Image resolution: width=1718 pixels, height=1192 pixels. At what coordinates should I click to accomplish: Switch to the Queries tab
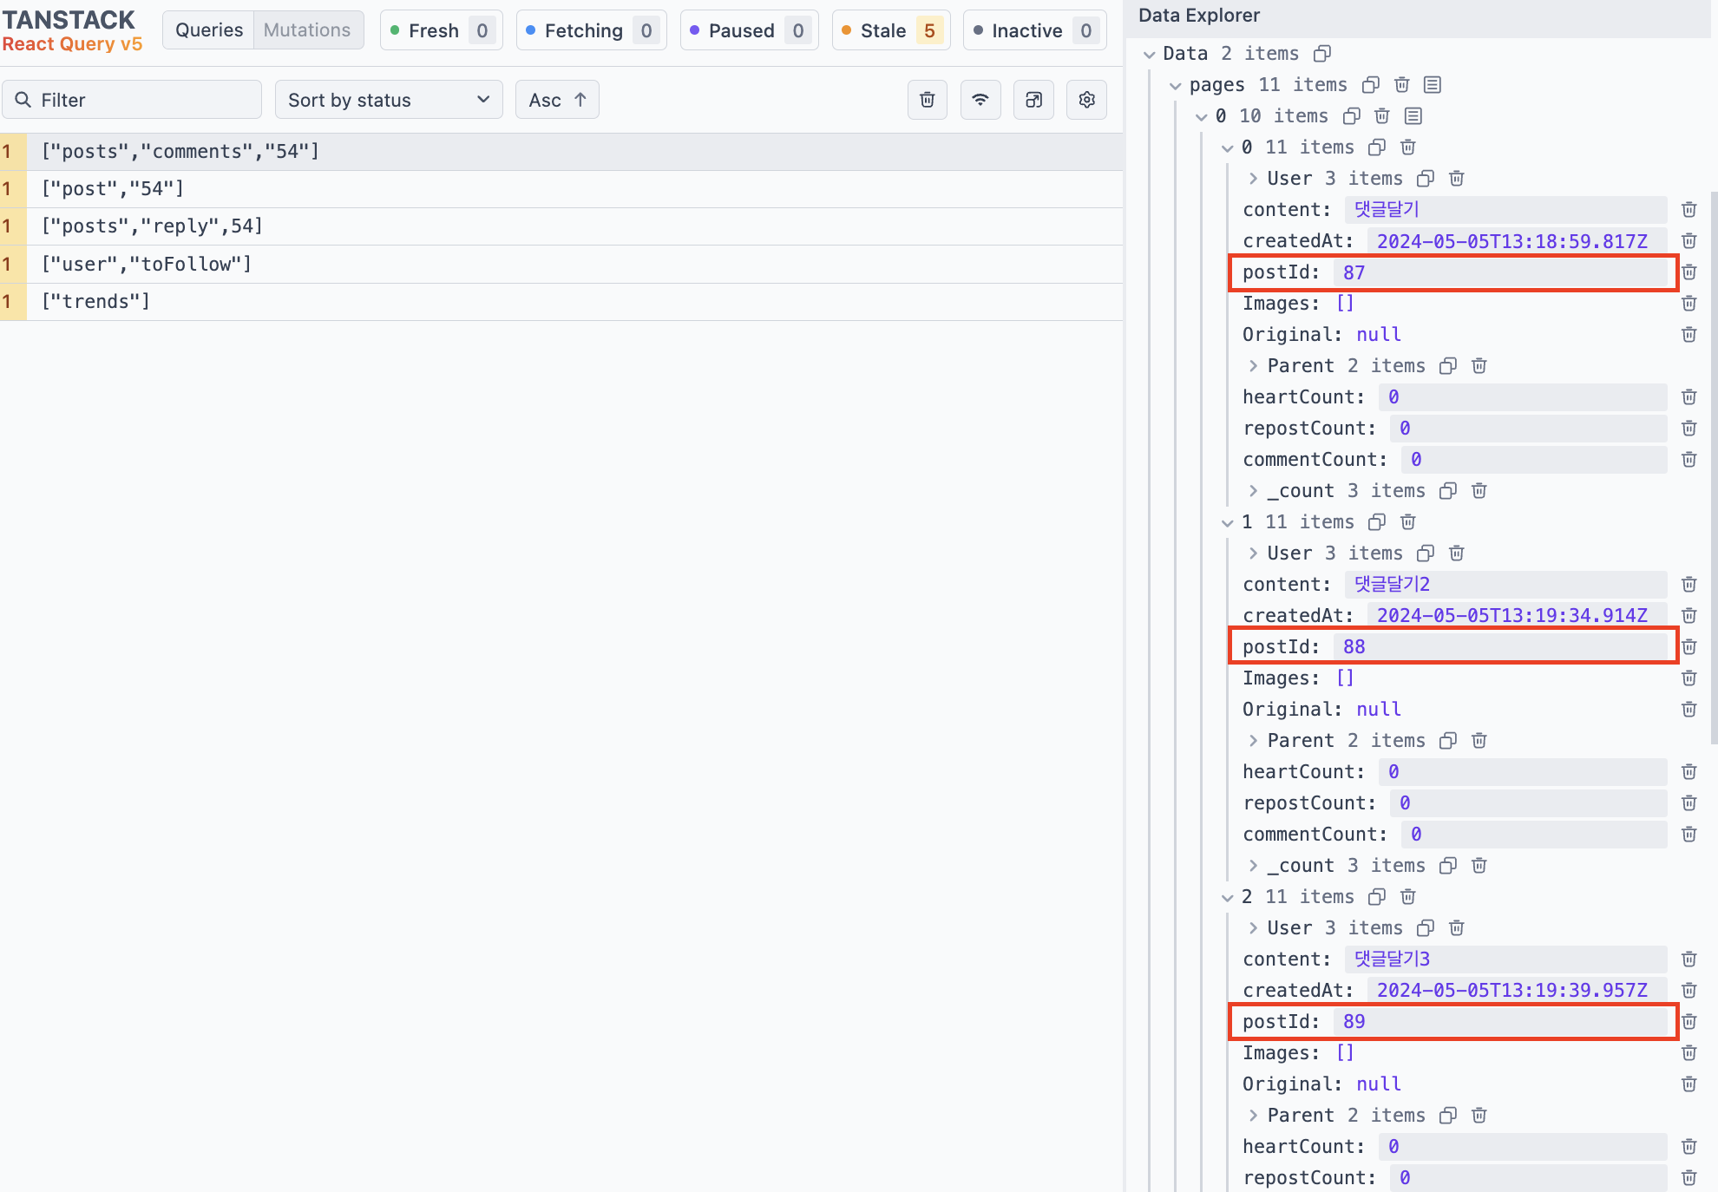click(208, 30)
